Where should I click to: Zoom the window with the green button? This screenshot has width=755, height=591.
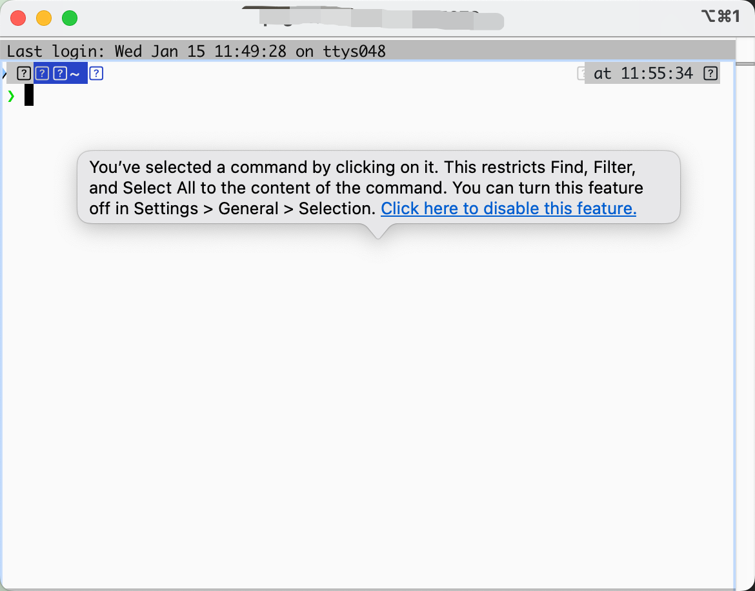click(70, 18)
